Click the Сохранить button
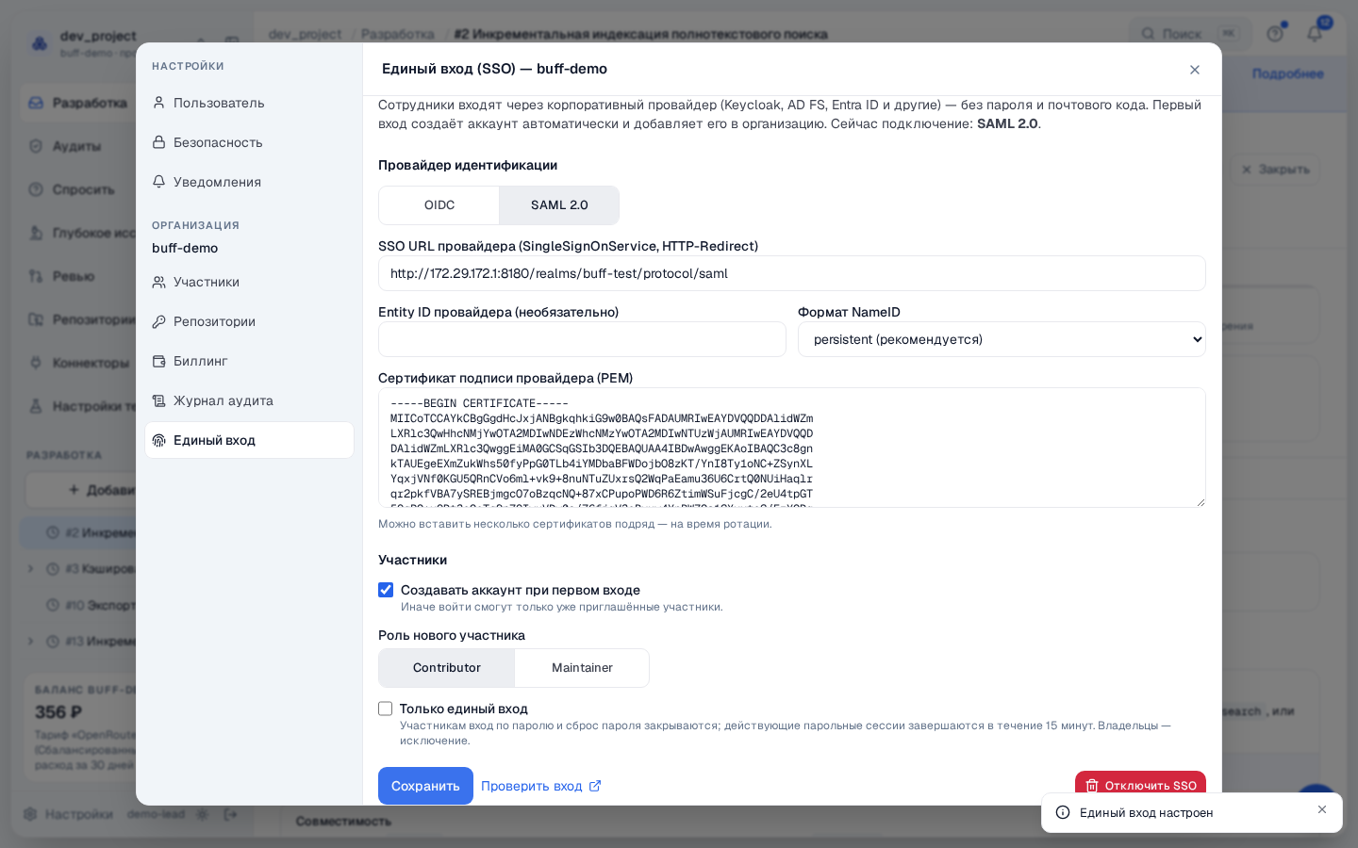This screenshot has width=1358, height=848. coord(425,786)
